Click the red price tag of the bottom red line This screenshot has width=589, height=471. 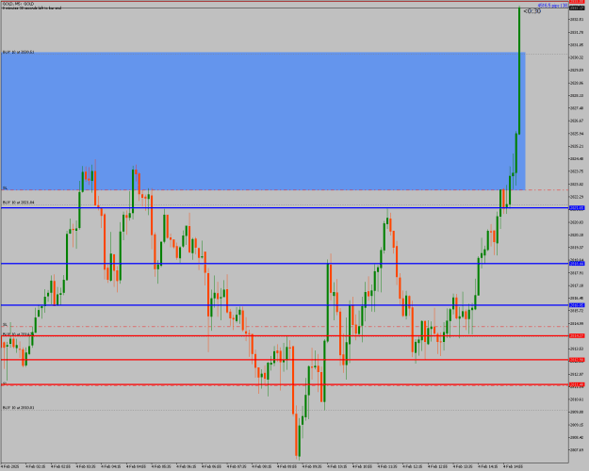pyautogui.click(x=577, y=384)
